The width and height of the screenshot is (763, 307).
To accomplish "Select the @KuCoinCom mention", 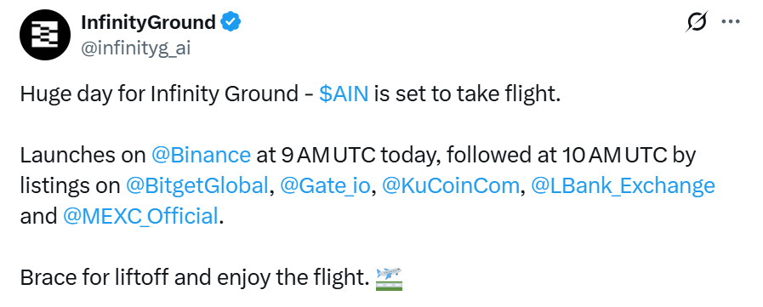I will coord(451,185).
